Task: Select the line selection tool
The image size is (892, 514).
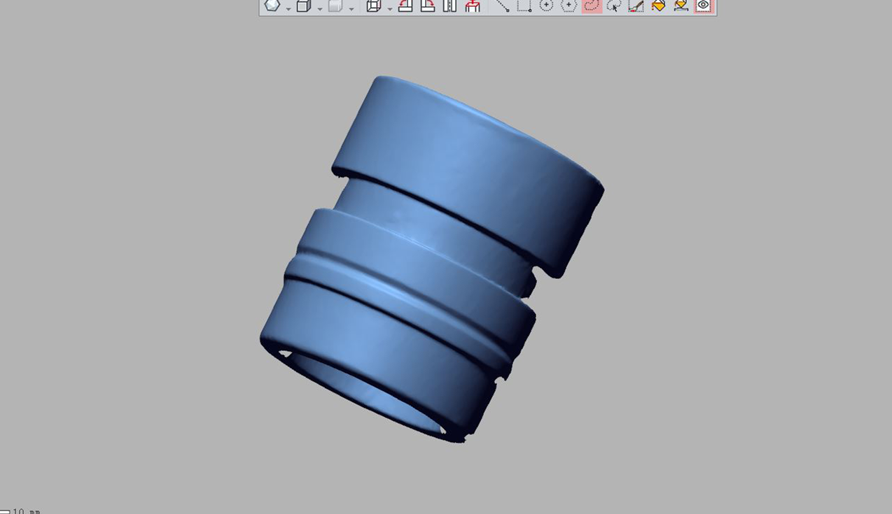Action: click(x=502, y=6)
